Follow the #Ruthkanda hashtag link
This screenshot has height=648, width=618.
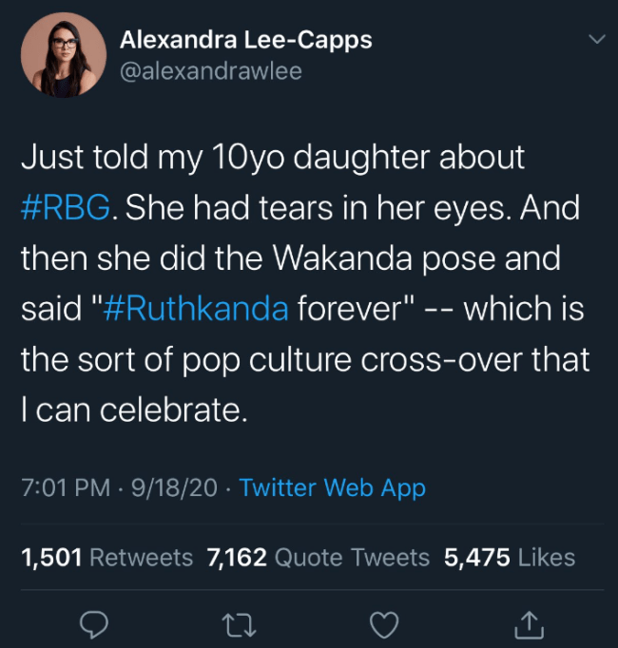pyautogui.click(x=194, y=310)
